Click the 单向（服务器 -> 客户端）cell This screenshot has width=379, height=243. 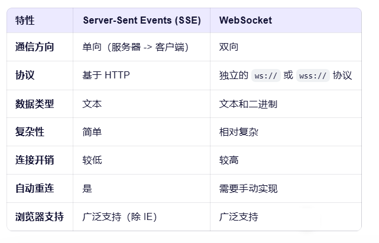135,47
